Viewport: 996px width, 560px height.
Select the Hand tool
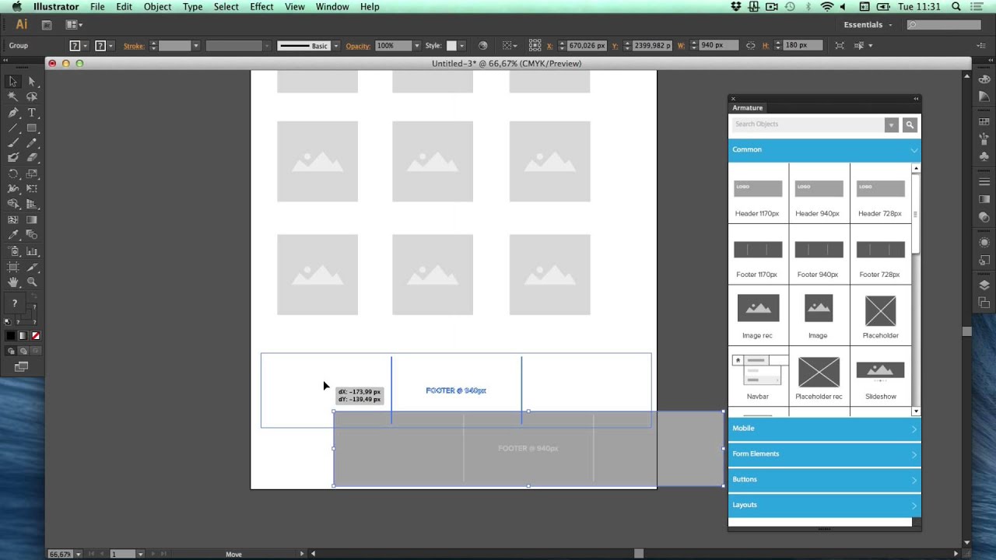[x=13, y=282]
